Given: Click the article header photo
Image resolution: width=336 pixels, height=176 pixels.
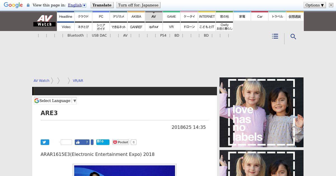Looking at the screenshot, I should tap(125, 170).
